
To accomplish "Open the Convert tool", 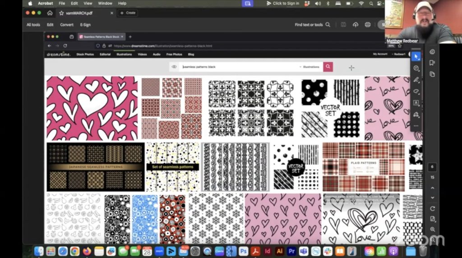I will tap(67, 25).
